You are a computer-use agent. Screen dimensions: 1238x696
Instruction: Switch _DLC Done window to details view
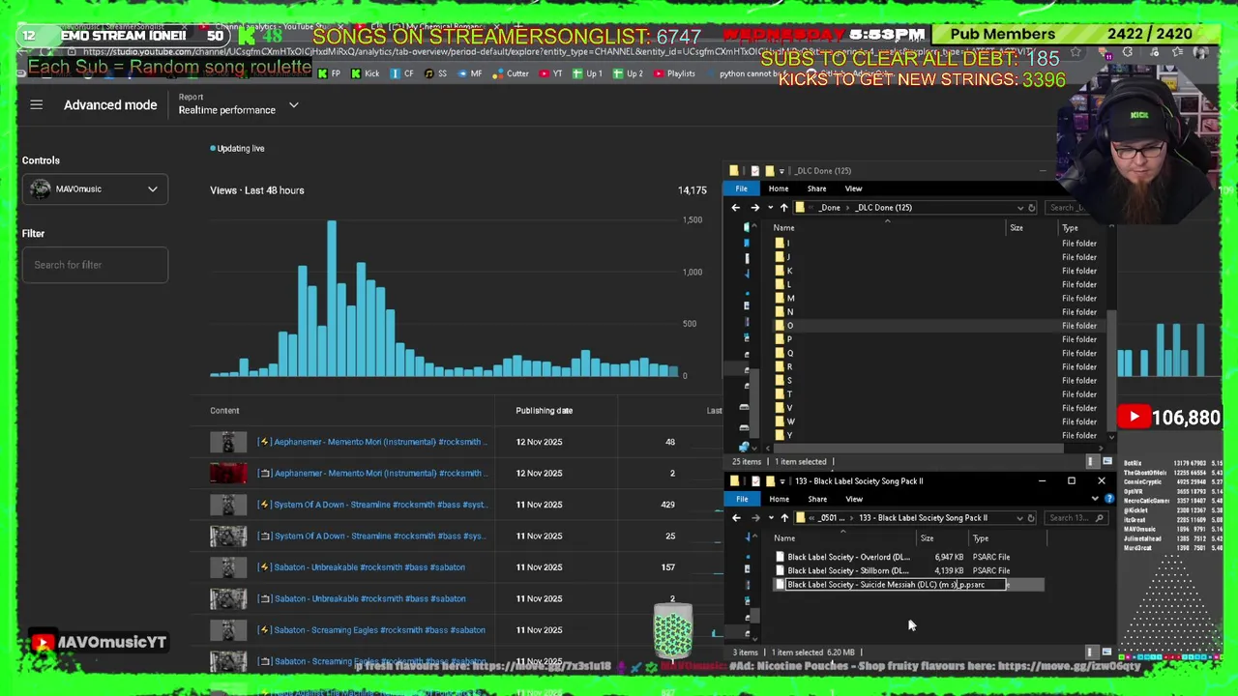click(1092, 462)
